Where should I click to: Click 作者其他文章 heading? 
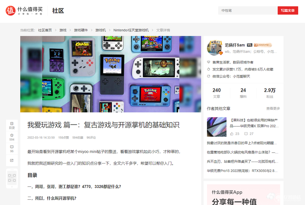[218, 108]
